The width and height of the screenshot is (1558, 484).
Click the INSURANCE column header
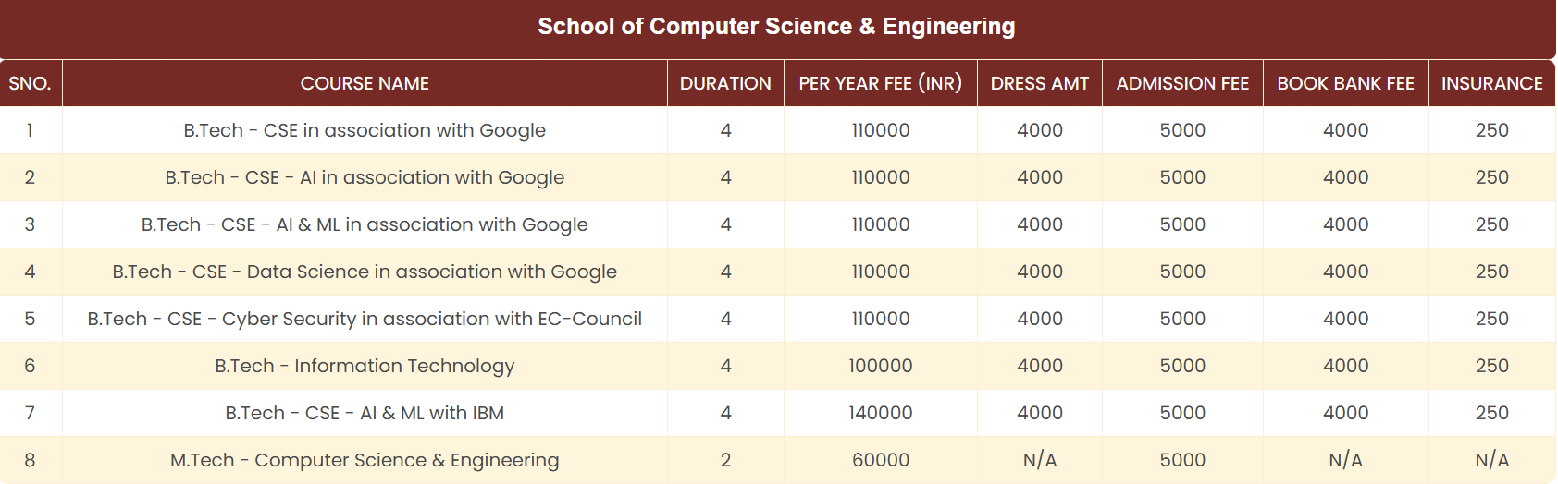pos(1491,83)
